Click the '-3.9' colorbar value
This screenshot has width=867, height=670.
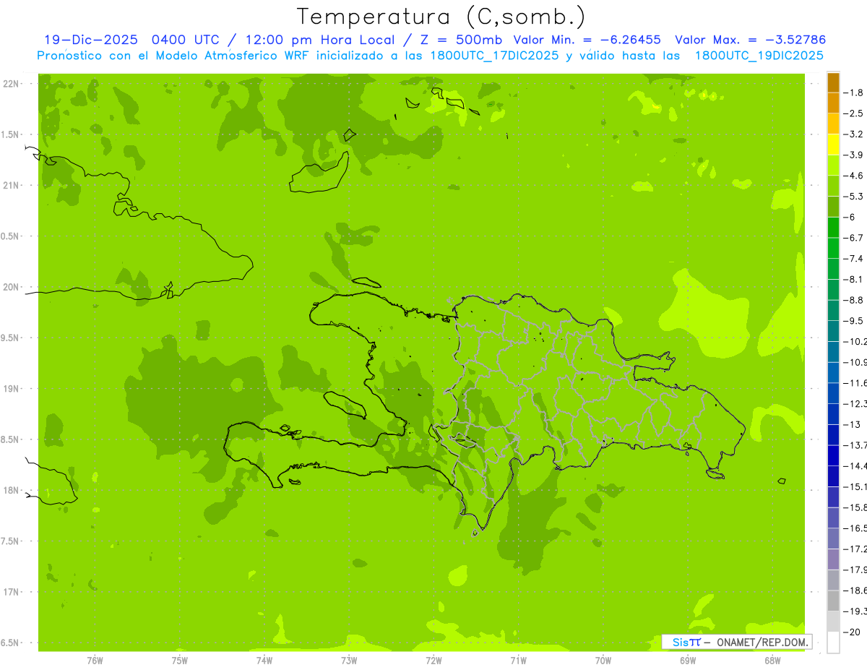(x=853, y=155)
